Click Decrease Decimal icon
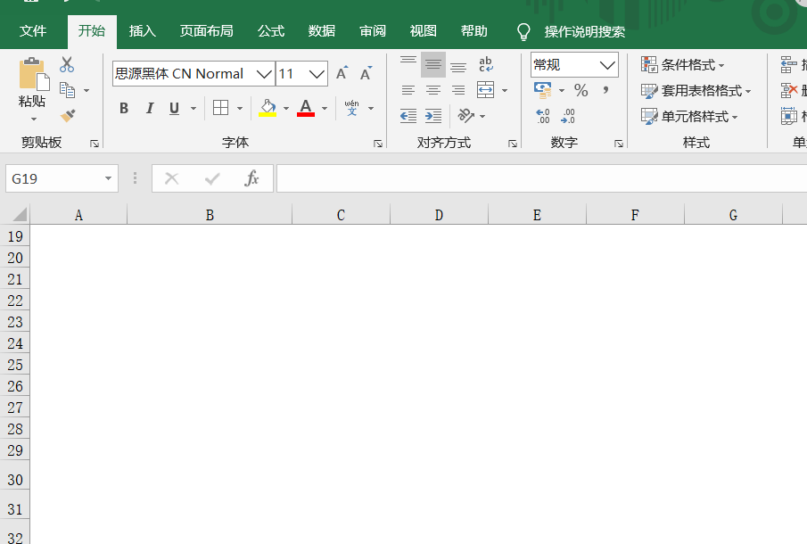 tap(568, 116)
